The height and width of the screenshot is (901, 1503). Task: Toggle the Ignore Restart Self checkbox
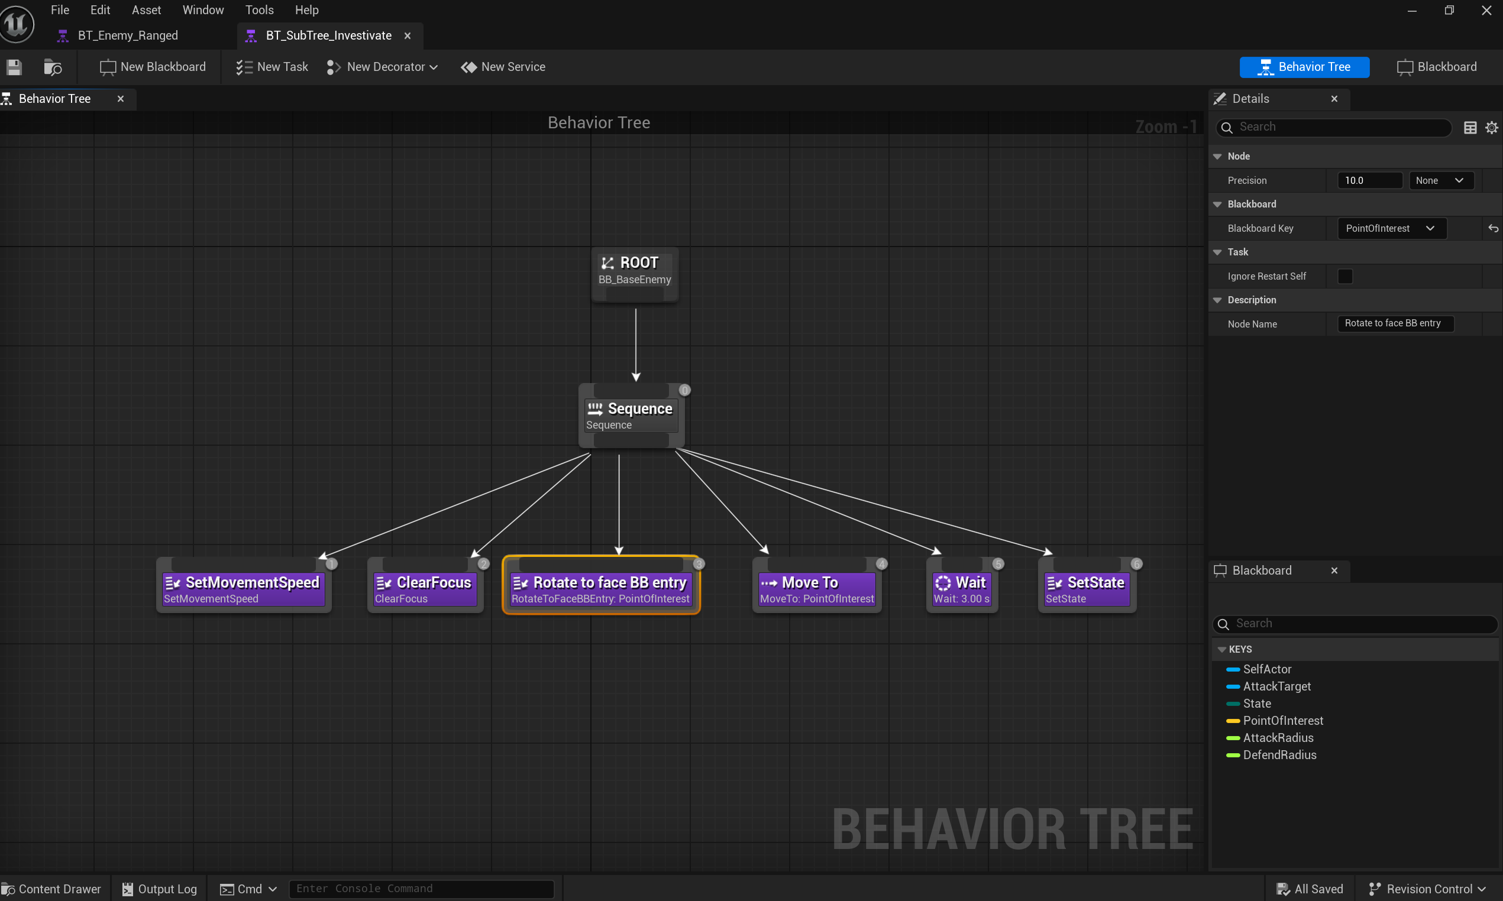click(1345, 276)
